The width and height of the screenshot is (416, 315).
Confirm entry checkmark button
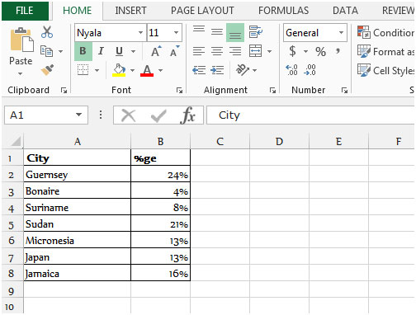click(158, 115)
